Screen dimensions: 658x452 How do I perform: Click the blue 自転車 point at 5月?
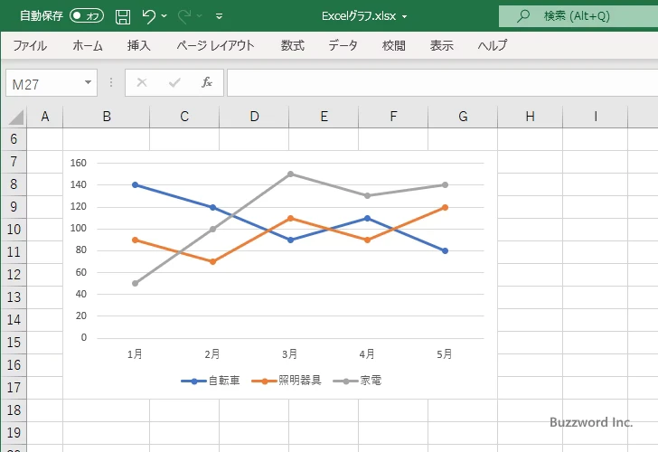coord(445,251)
